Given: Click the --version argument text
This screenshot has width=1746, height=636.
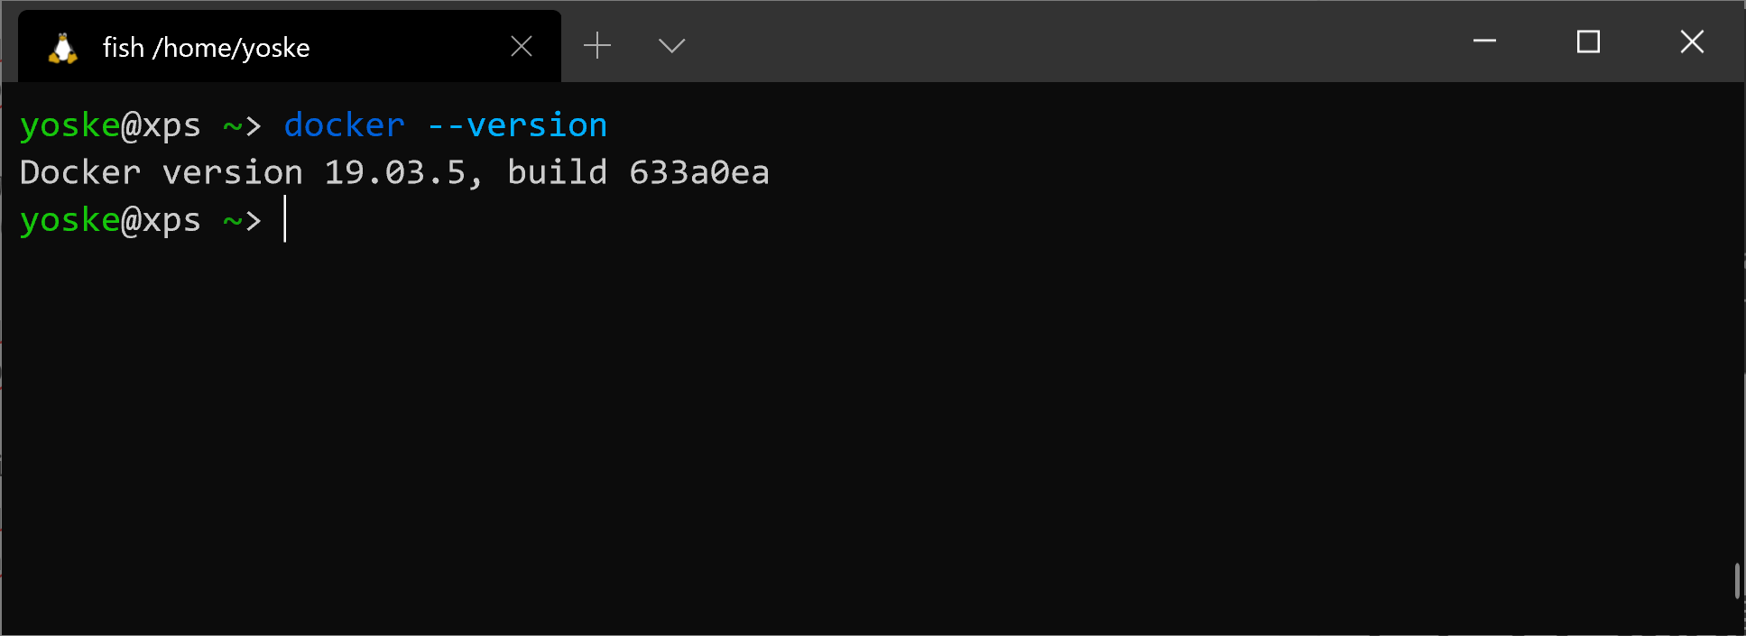Looking at the screenshot, I should tap(518, 125).
